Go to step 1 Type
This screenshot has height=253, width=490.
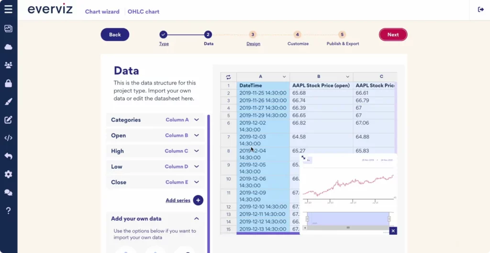click(x=164, y=38)
